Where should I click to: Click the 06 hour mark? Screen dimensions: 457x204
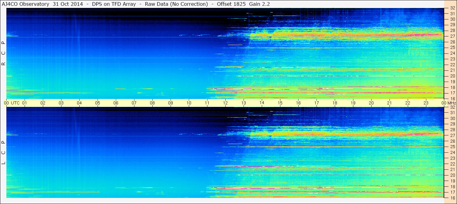pos(116,103)
